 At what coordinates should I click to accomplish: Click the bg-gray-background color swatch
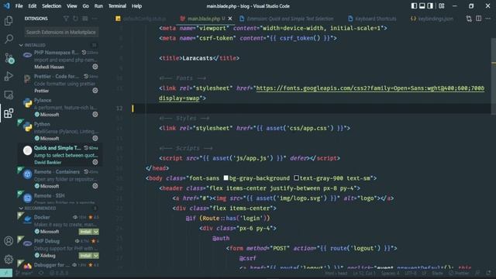[x=226, y=178]
